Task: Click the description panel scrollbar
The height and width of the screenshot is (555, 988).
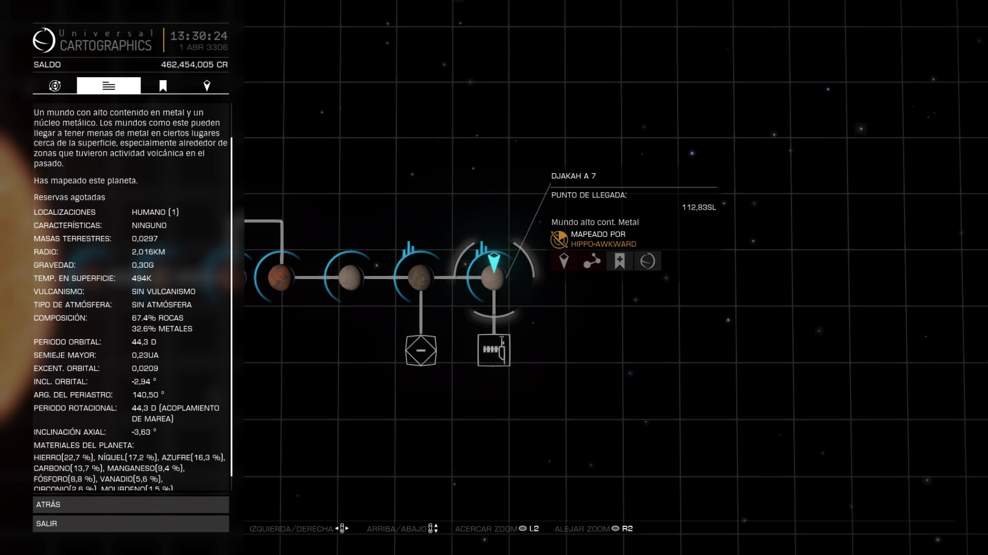Action: [232, 307]
